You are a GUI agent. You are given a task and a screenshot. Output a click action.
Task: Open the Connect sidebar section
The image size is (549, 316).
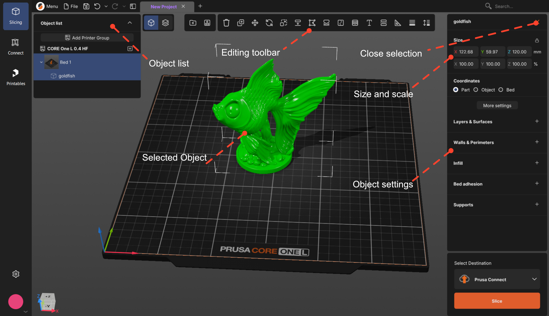point(16,46)
